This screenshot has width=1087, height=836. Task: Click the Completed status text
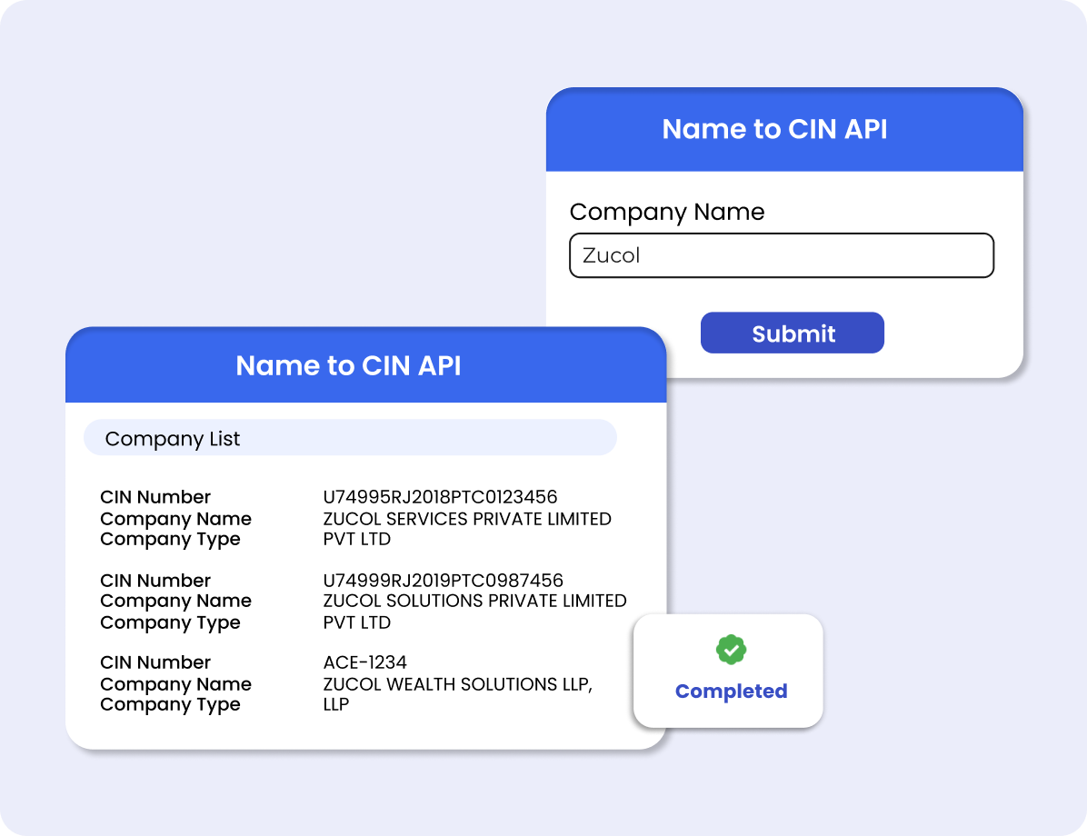(731, 692)
